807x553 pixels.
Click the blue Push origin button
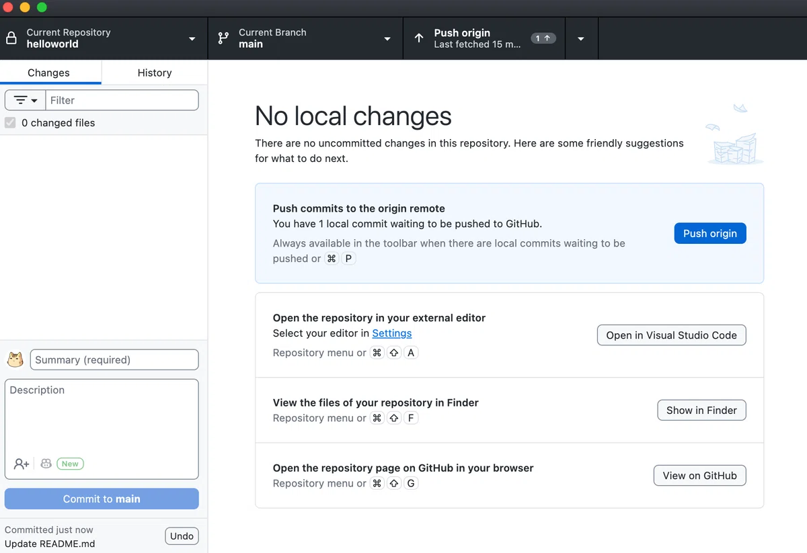pyautogui.click(x=710, y=233)
